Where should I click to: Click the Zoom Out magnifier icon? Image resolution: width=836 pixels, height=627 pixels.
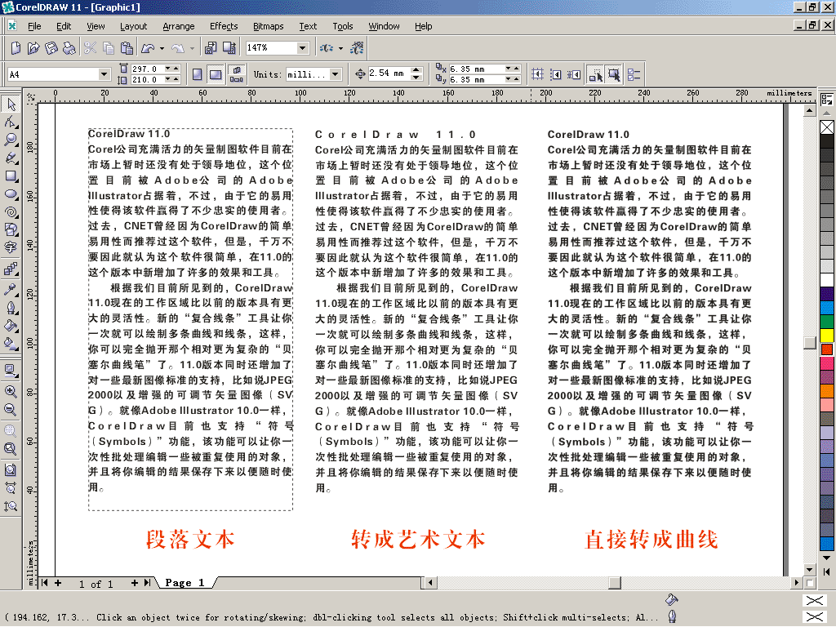coord(11,410)
